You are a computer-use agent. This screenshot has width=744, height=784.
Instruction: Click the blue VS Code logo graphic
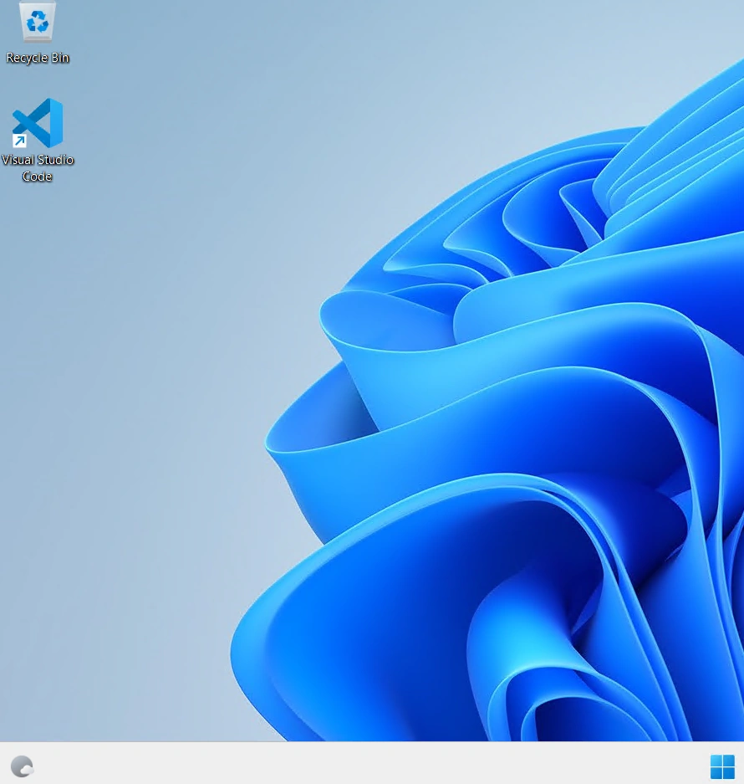click(x=38, y=122)
